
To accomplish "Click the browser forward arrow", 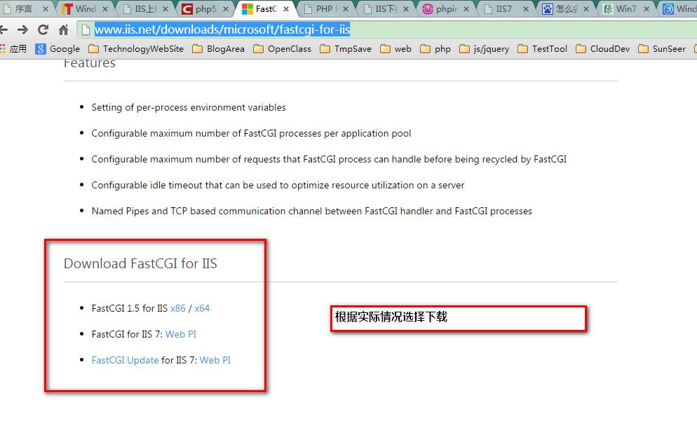I will [22, 30].
